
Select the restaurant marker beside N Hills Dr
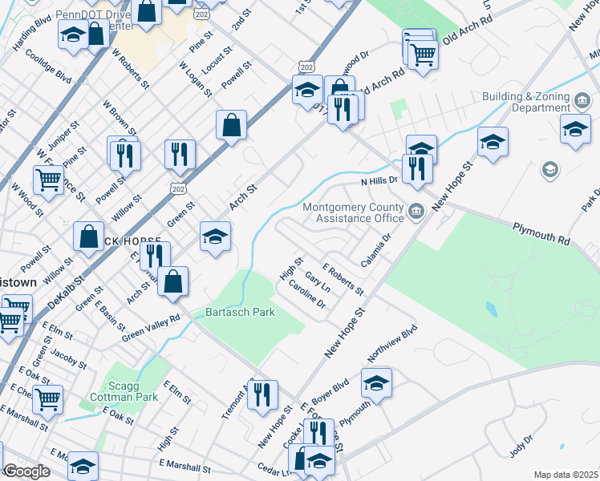click(417, 168)
